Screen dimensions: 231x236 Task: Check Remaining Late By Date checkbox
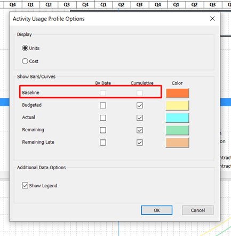(103, 143)
